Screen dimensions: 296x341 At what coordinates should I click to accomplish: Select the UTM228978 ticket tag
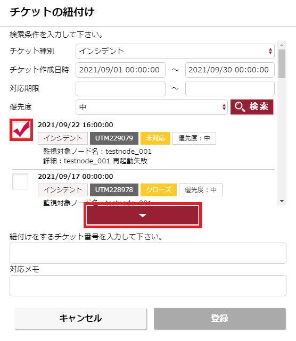click(x=114, y=189)
